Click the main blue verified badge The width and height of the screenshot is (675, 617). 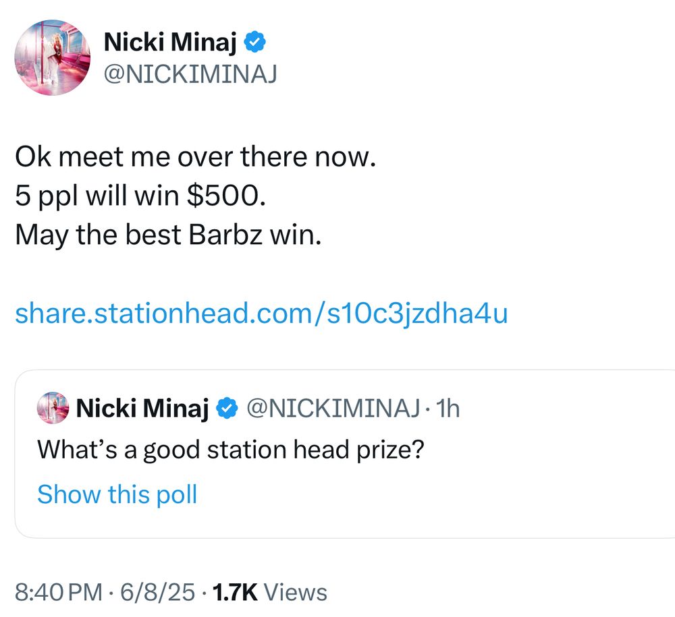(255, 42)
